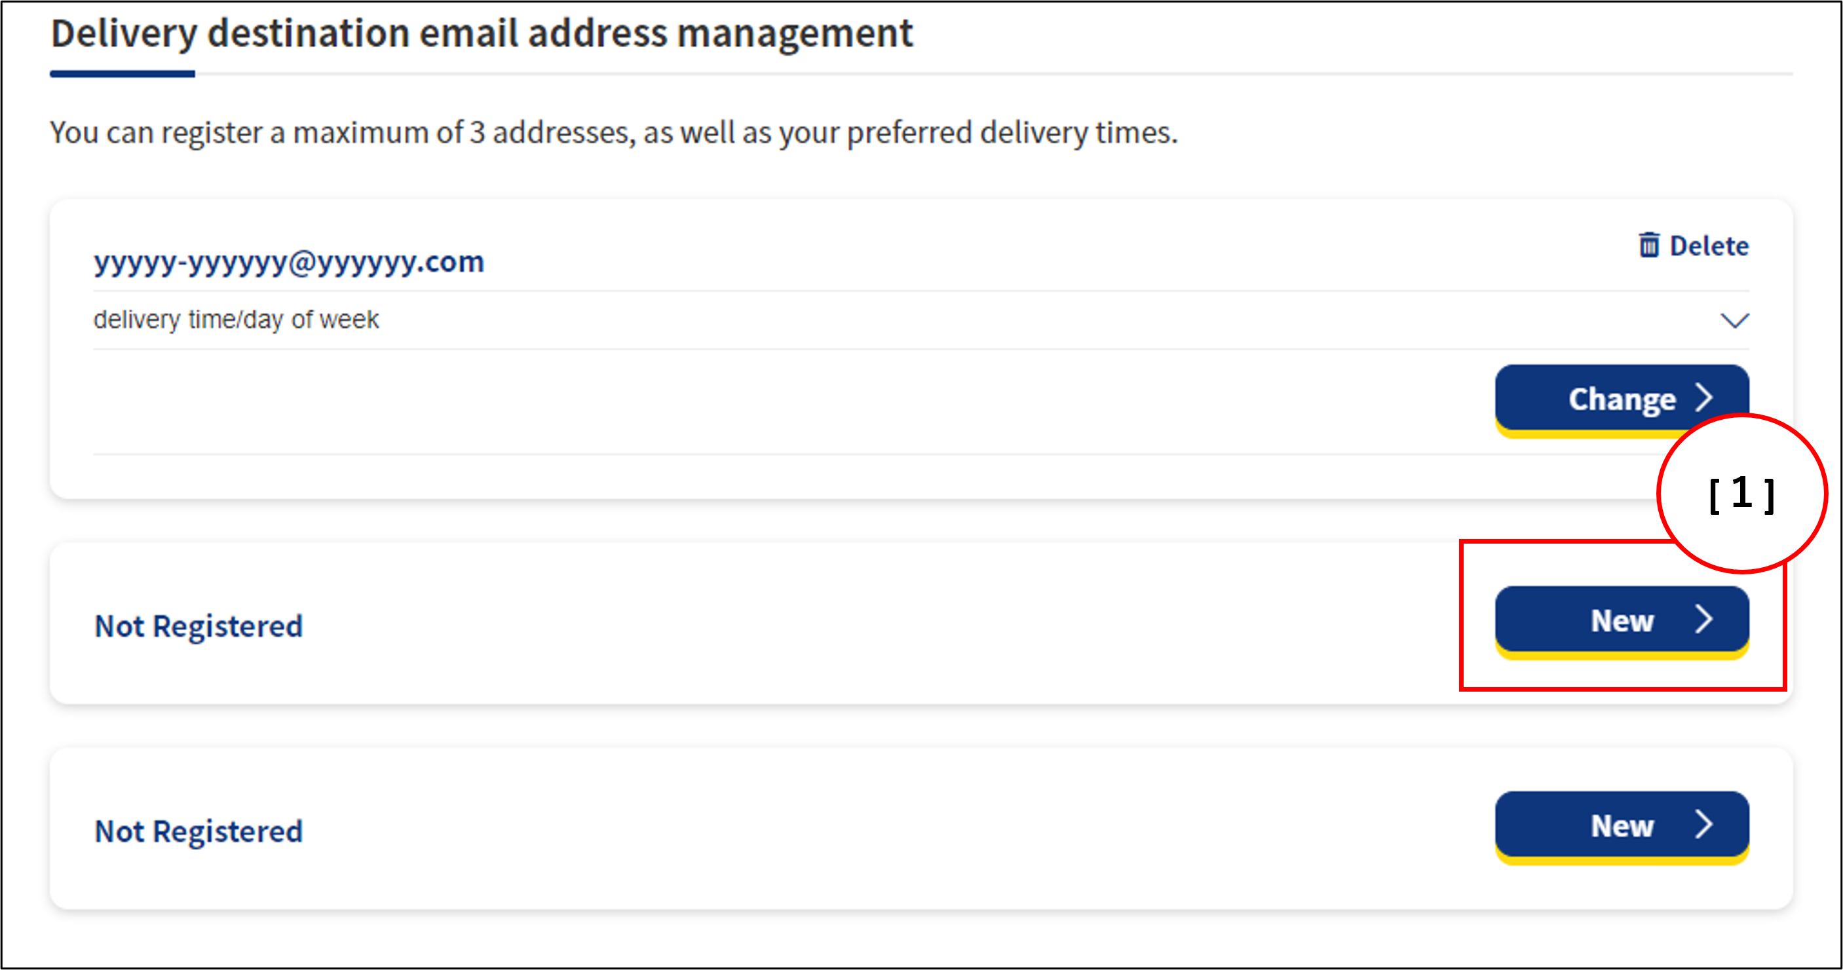The height and width of the screenshot is (970, 1843).
Task: Click the yyyyy-yyyyyy@yyyyyy.com email address
Action: tap(289, 262)
